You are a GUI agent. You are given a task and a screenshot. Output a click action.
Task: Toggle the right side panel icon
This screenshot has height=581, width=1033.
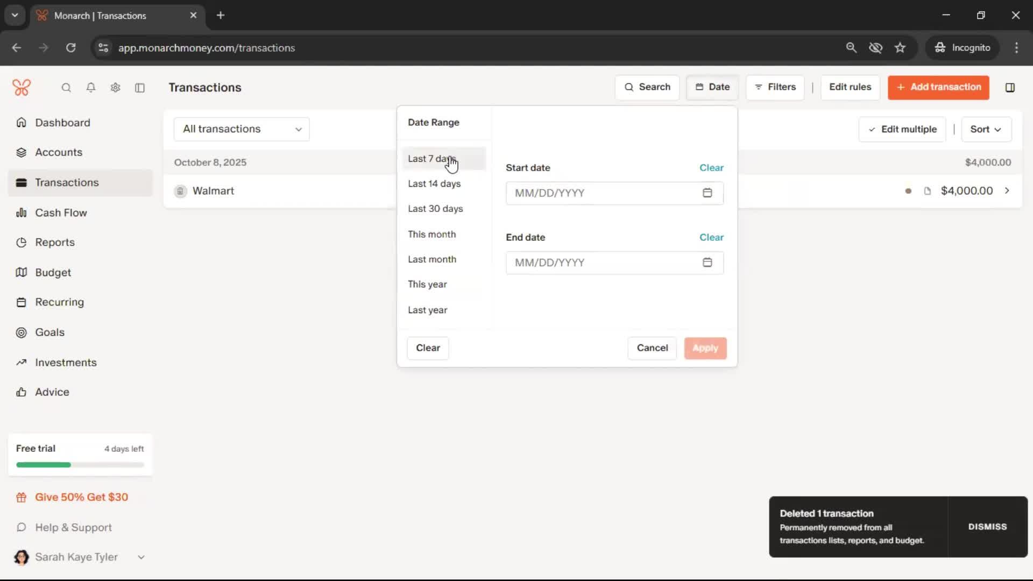tap(1010, 88)
